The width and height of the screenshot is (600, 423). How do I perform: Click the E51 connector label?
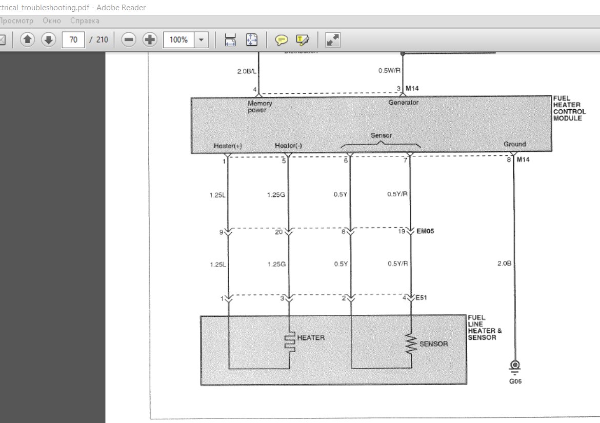422,297
